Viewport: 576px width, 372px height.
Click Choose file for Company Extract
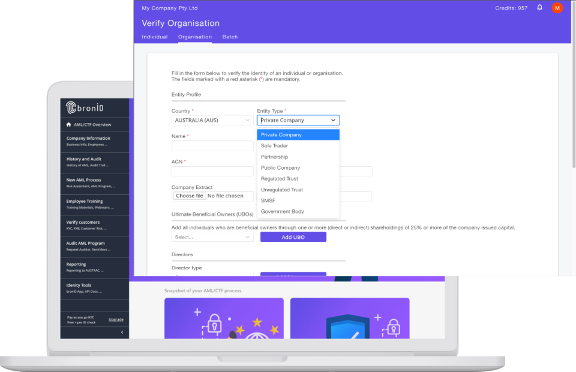189,196
